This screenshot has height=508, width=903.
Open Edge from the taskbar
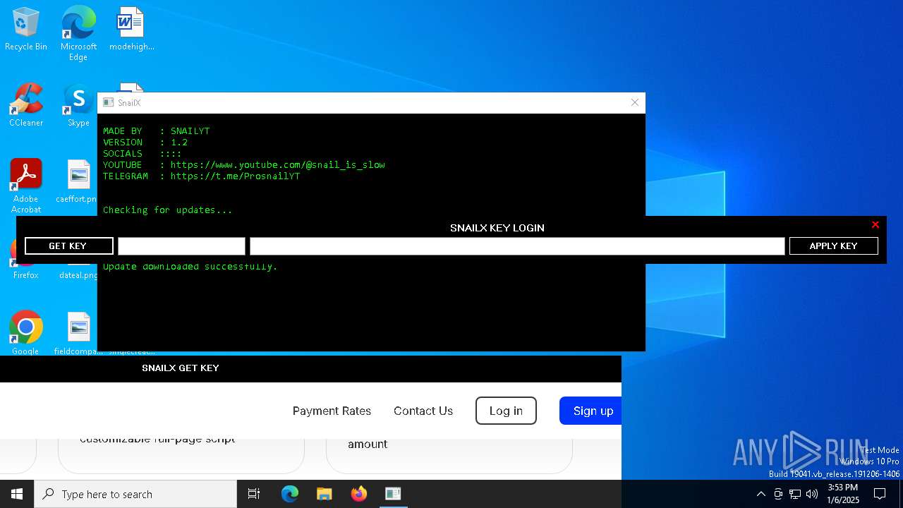(290, 494)
